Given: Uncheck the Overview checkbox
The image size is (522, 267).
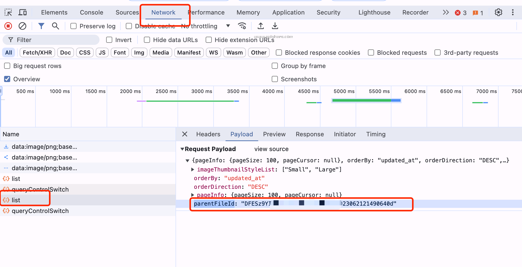Looking at the screenshot, I should (x=7, y=79).
